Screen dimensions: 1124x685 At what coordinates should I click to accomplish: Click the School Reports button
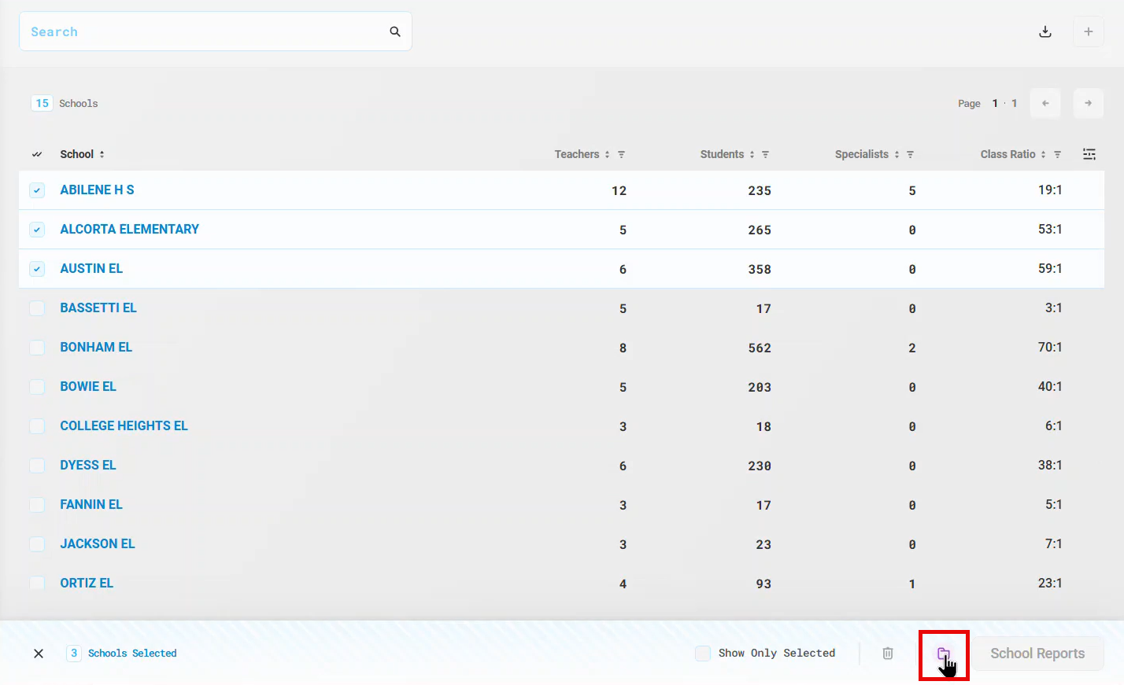click(1037, 654)
